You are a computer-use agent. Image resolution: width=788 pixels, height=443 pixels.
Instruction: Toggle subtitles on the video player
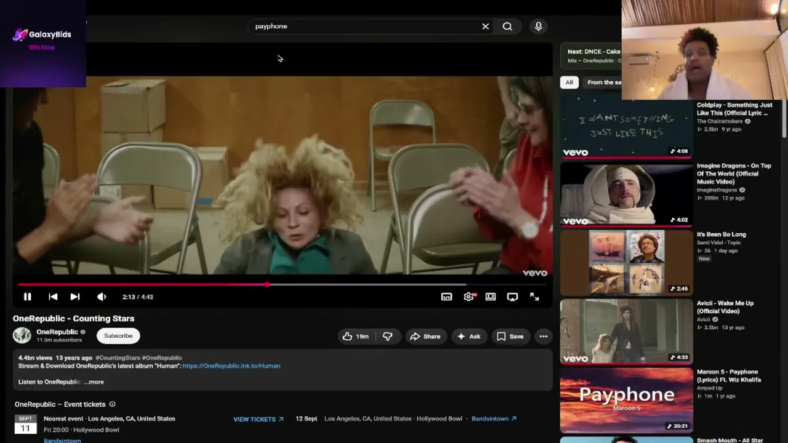446,297
